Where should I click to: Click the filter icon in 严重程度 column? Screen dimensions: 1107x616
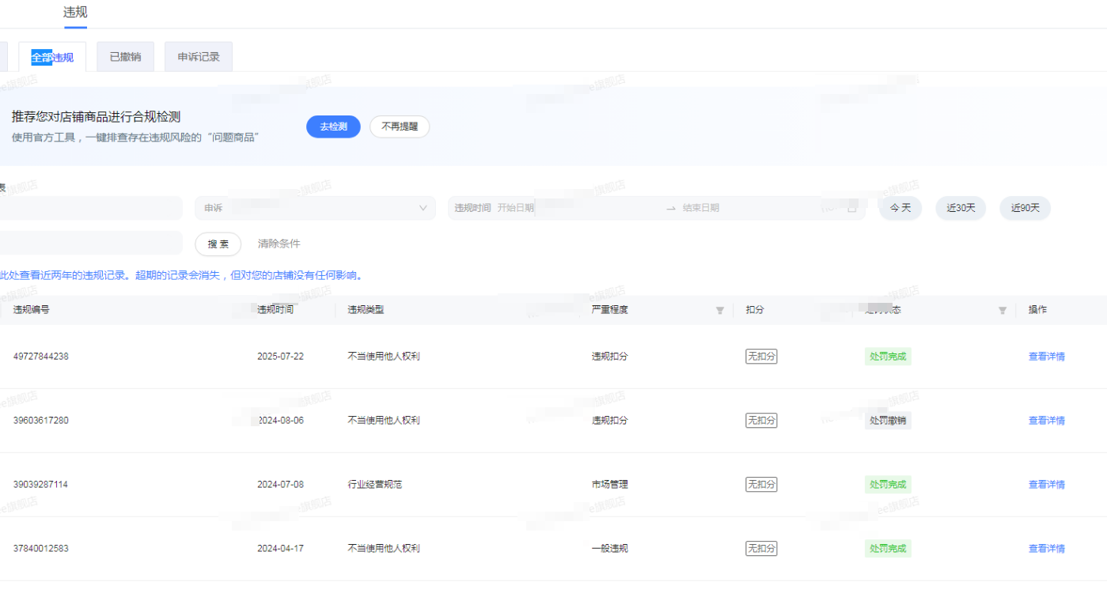pos(719,310)
